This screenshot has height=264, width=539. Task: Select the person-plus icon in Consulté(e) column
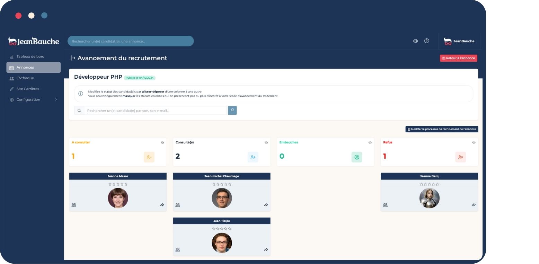[253, 157]
